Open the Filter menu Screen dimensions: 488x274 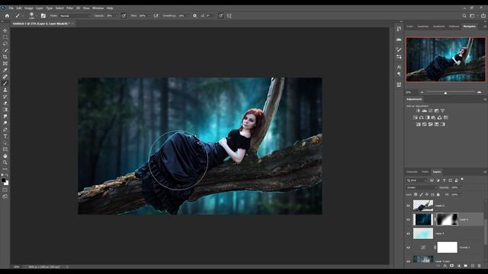[x=69, y=8]
